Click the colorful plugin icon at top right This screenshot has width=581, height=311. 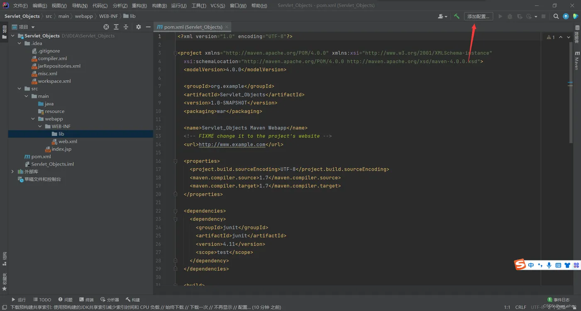[576, 16]
